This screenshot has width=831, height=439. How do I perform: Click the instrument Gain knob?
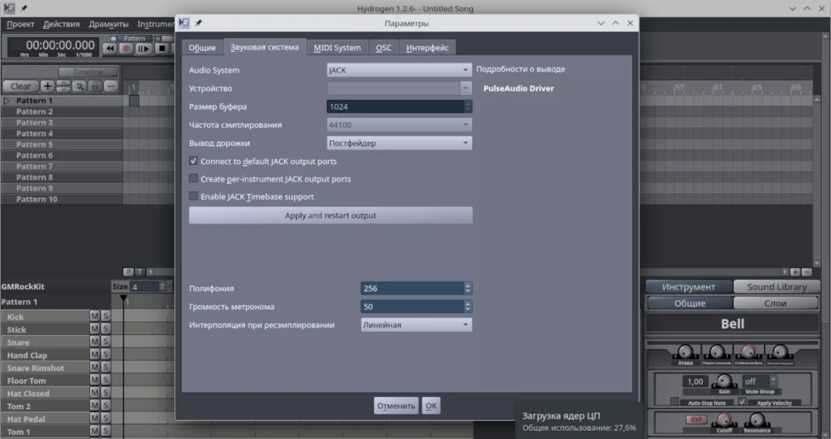724,381
